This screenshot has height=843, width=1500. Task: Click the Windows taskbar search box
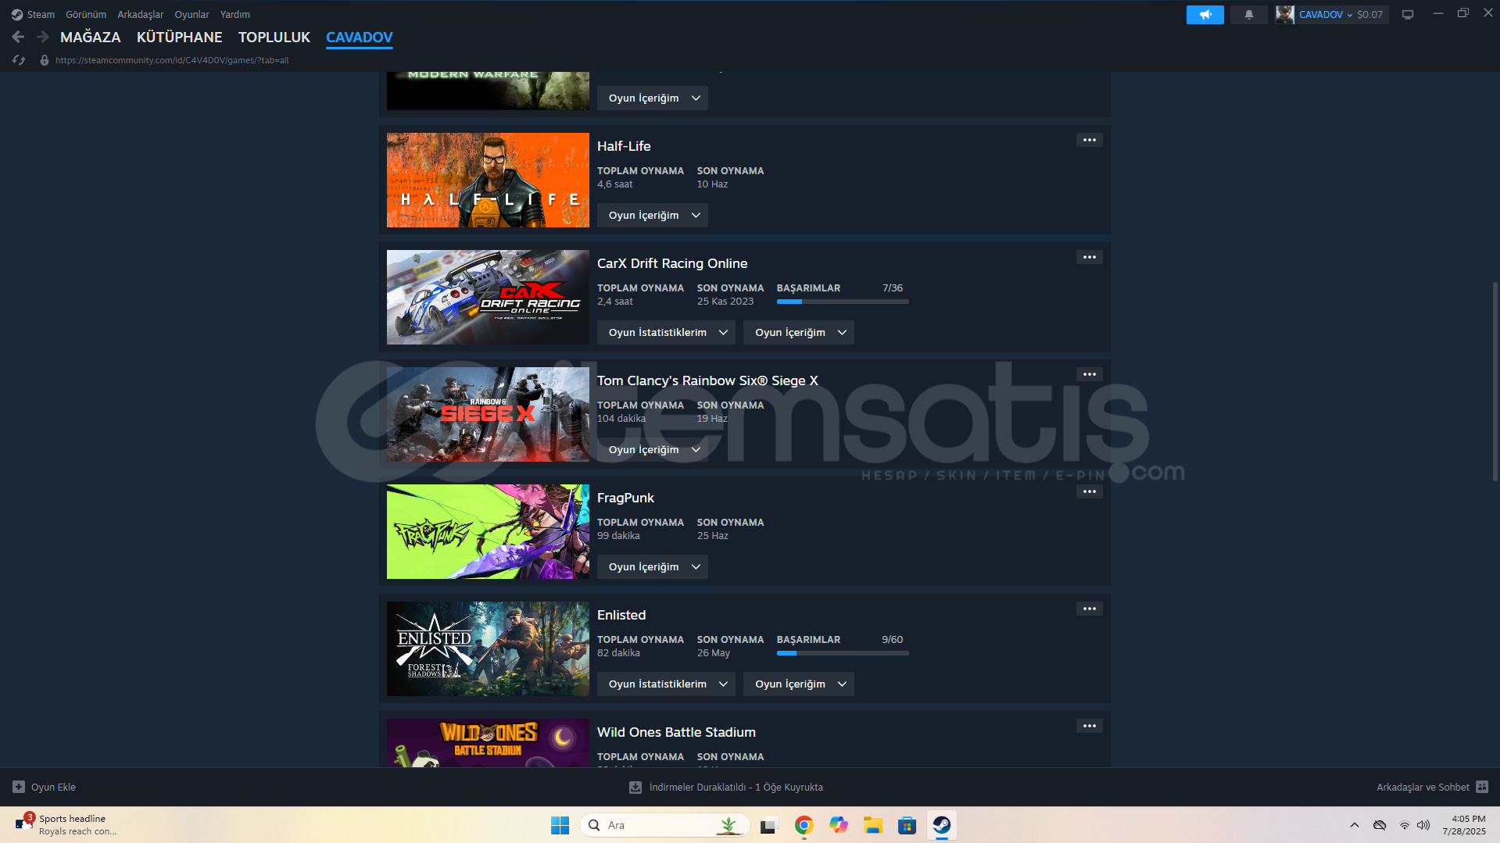coord(665,825)
